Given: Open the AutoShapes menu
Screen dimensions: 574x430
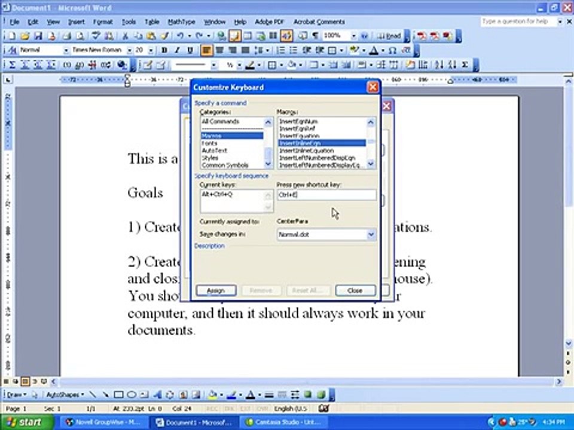Looking at the screenshot, I should pyautogui.click(x=65, y=395).
